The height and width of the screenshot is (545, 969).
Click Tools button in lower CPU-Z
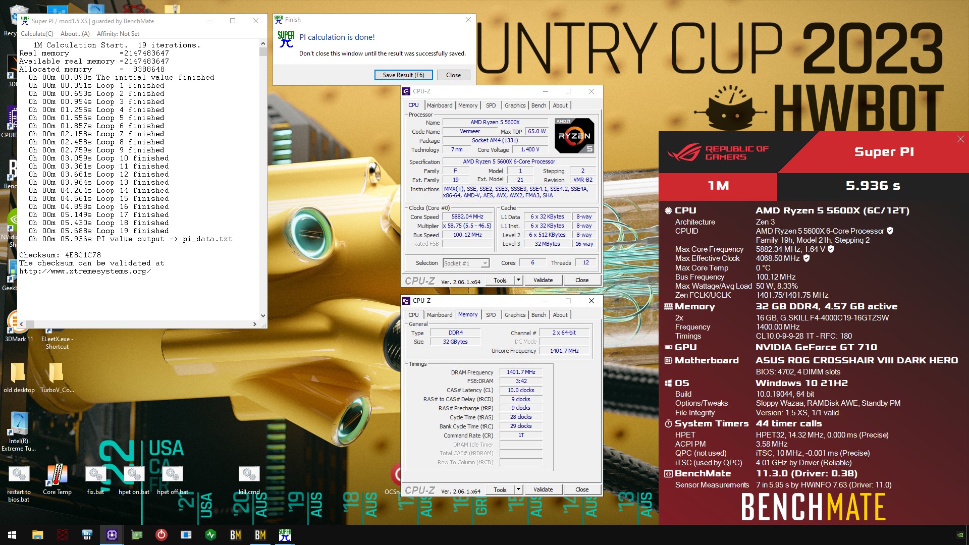pos(500,489)
